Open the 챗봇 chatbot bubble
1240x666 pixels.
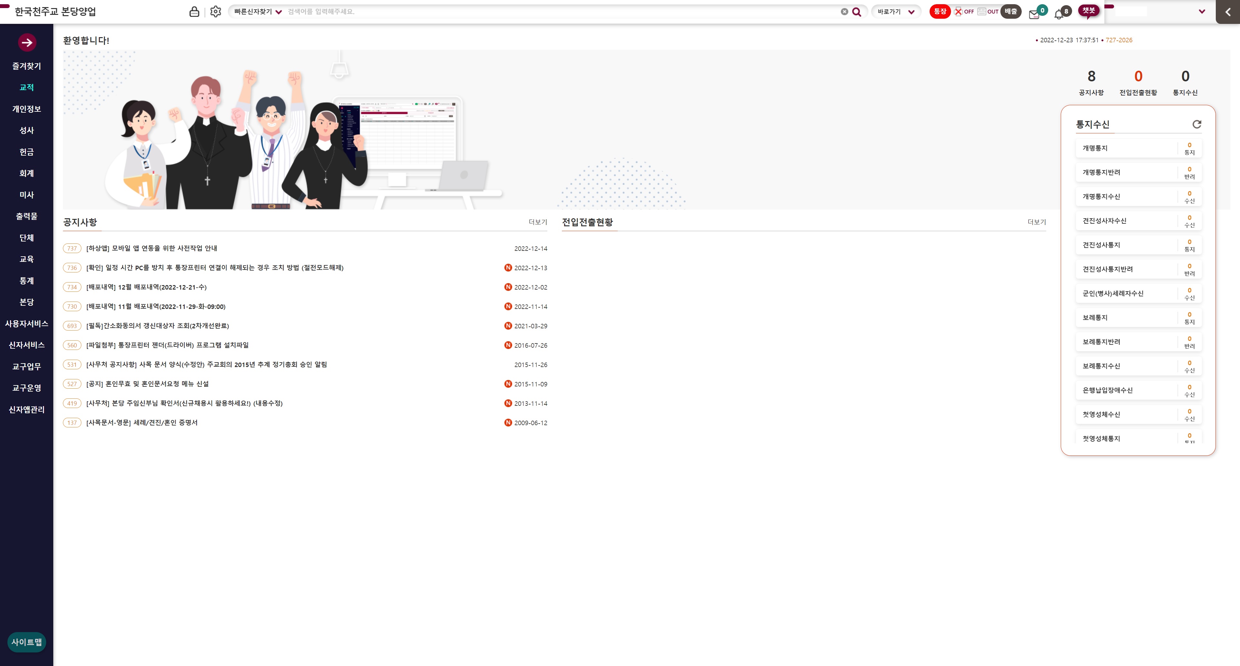1088,11
